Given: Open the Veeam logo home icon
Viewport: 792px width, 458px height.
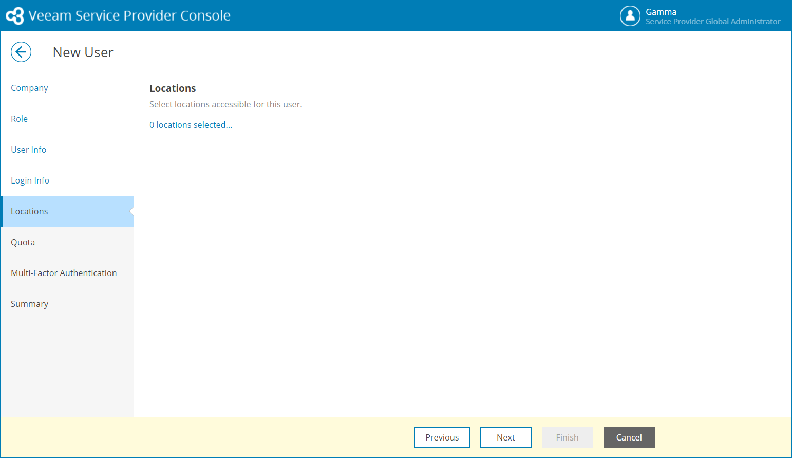Looking at the screenshot, I should pyautogui.click(x=15, y=15).
